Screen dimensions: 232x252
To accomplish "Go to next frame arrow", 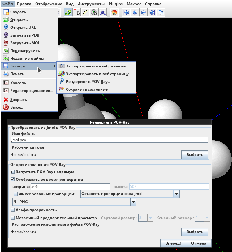I will pos(143,12).
